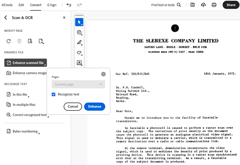Recognize text In this file
The width and height of the screenshot is (240, 165).
click(x=18, y=95)
